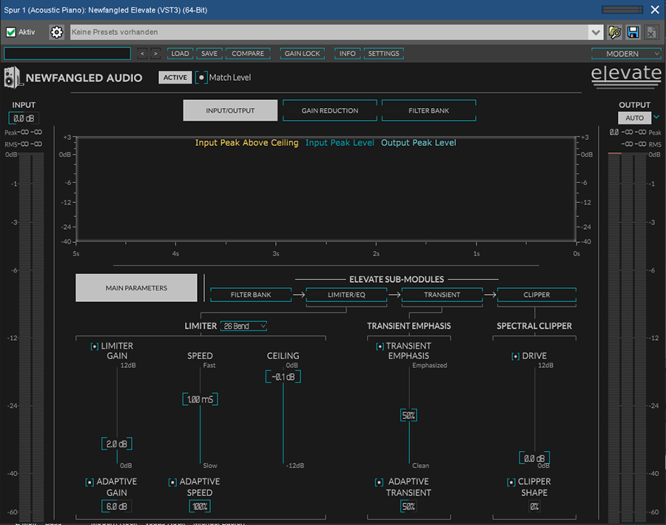The height and width of the screenshot is (525, 666).
Task: Click the Output Peak Level legend
Action: coord(418,143)
